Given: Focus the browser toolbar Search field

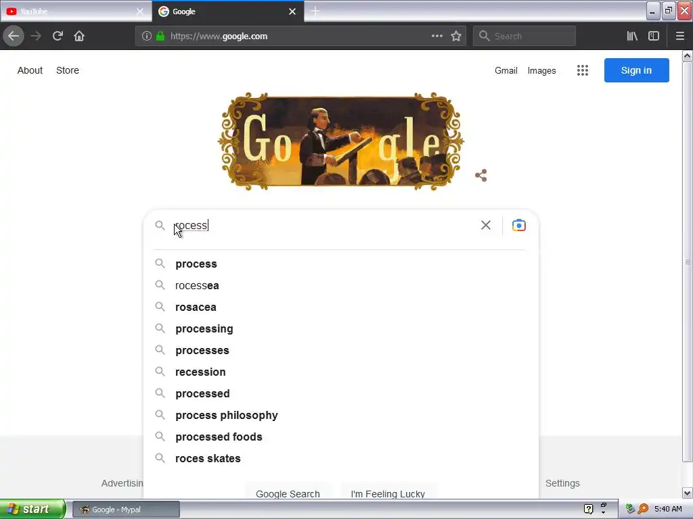Looking at the screenshot, I should (524, 36).
